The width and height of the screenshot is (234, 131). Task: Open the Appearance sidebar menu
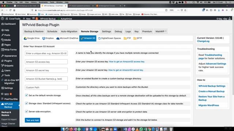[x=9, y=56]
